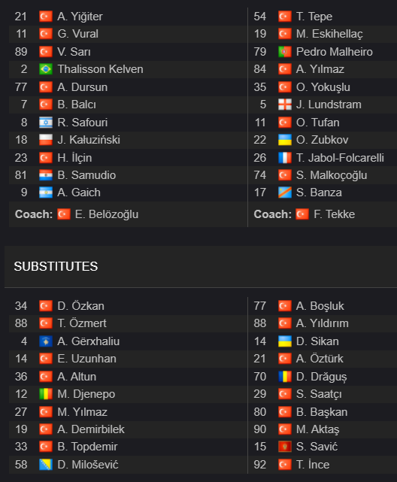The width and height of the screenshot is (397, 482).
Task: Select substitute D. Milošević
Action: coord(87,465)
